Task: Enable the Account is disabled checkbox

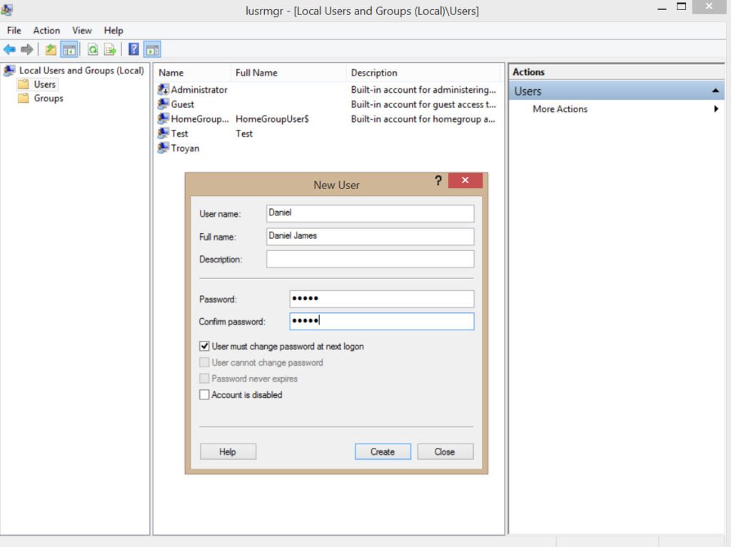Action: coord(204,394)
